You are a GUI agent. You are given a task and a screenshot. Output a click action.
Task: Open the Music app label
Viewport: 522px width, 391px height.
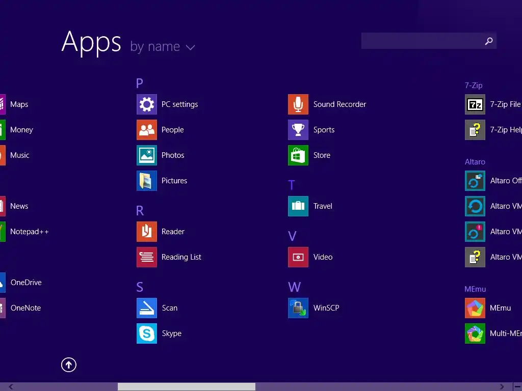pos(20,155)
